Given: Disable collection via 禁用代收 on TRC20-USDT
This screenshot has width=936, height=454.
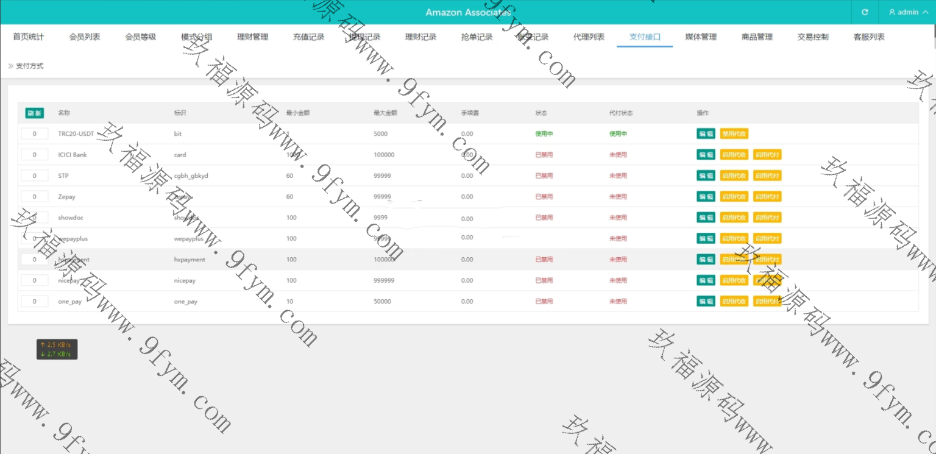Looking at the screenshot, I should pos(734,134).
